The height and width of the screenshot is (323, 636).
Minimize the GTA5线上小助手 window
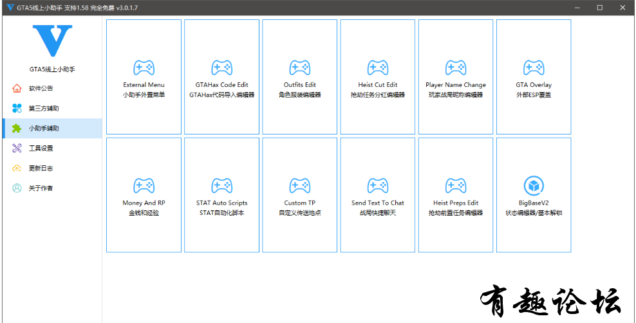pos(577,7)
